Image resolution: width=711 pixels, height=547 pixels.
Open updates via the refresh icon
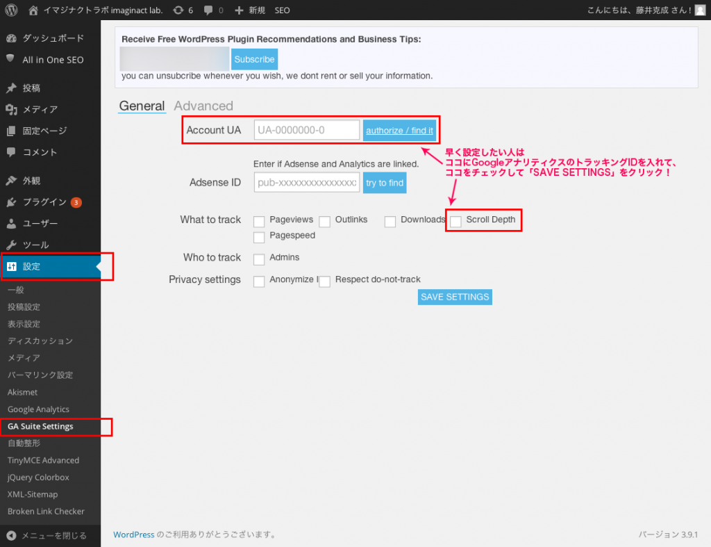point(178,10)
